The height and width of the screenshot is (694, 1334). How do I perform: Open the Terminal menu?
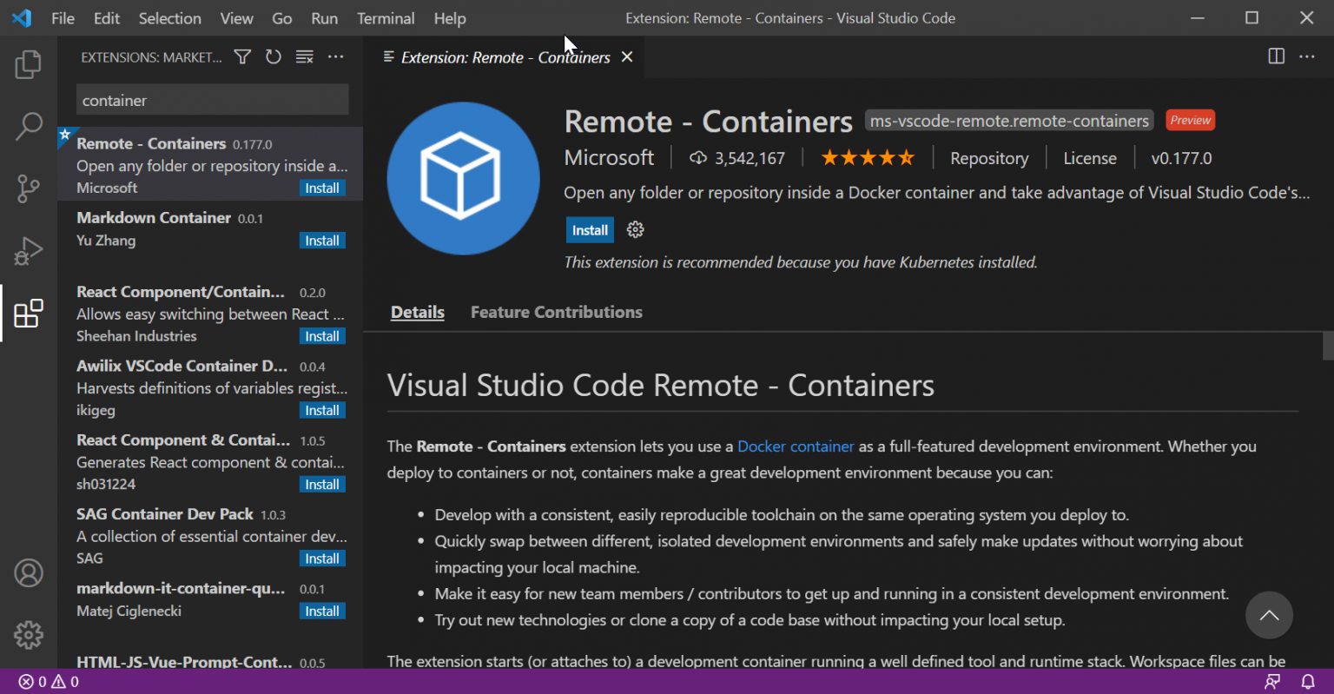386,17
